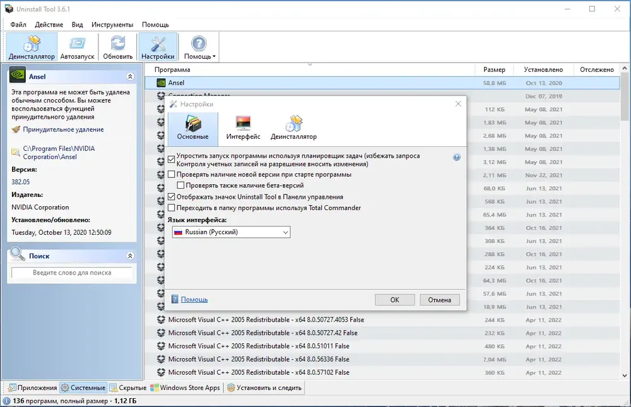Collapse the Поиск panel
Image resolution: width=631 pixels, height=407 pixels.
[x=130, y=256]
